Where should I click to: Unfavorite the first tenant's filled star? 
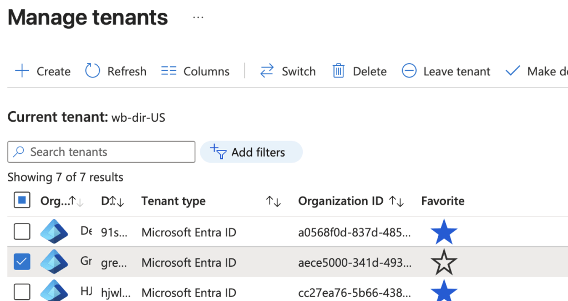tap(444, 232)
